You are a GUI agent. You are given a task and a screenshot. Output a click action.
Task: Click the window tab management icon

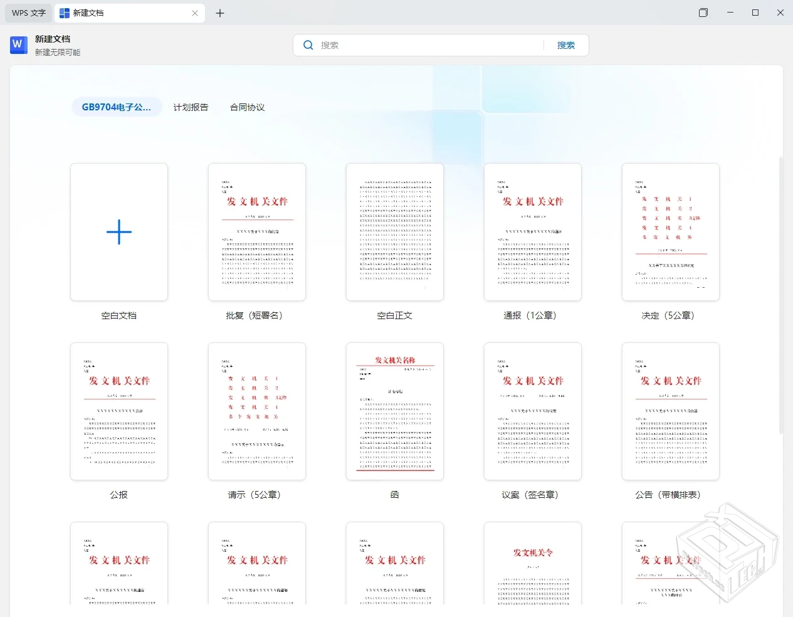tap(703, 13)
